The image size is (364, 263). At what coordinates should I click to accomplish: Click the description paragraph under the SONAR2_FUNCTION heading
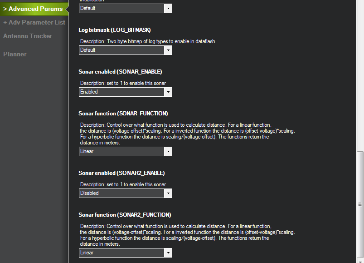(x=181, y=235)
